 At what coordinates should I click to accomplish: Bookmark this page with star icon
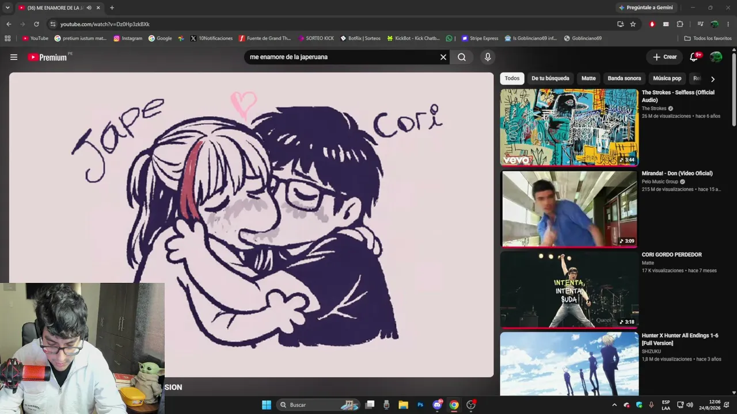coord(633,24)
